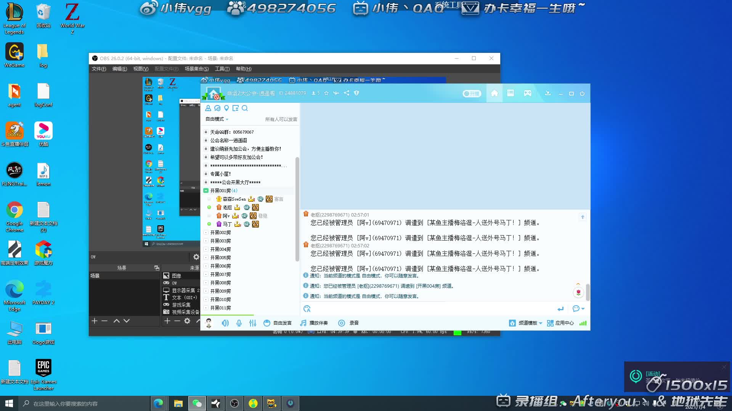Toggle 自由发言 free speech mode
This screenshot has width=732, height=411.
point(278,323)
